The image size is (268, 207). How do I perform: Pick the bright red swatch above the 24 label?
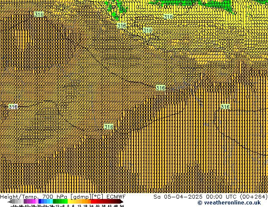coord(92,202)
